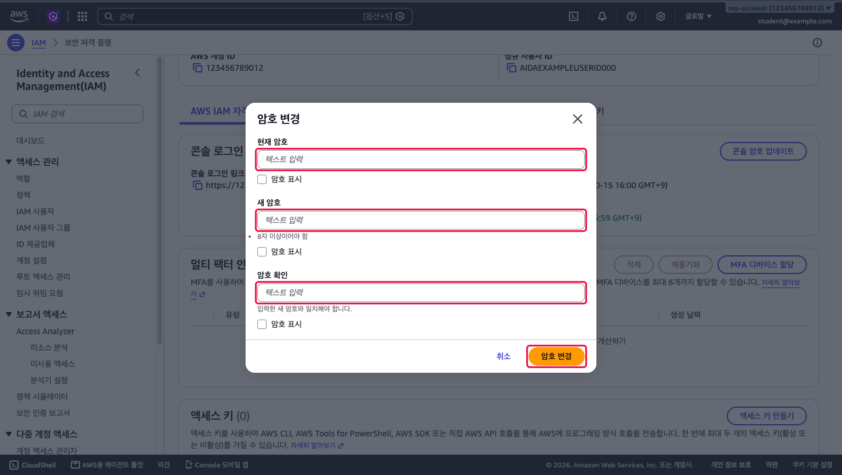Select 대시보드 in the sidebar
This screenshot has width=842, height=475.
tap(30, 141)
